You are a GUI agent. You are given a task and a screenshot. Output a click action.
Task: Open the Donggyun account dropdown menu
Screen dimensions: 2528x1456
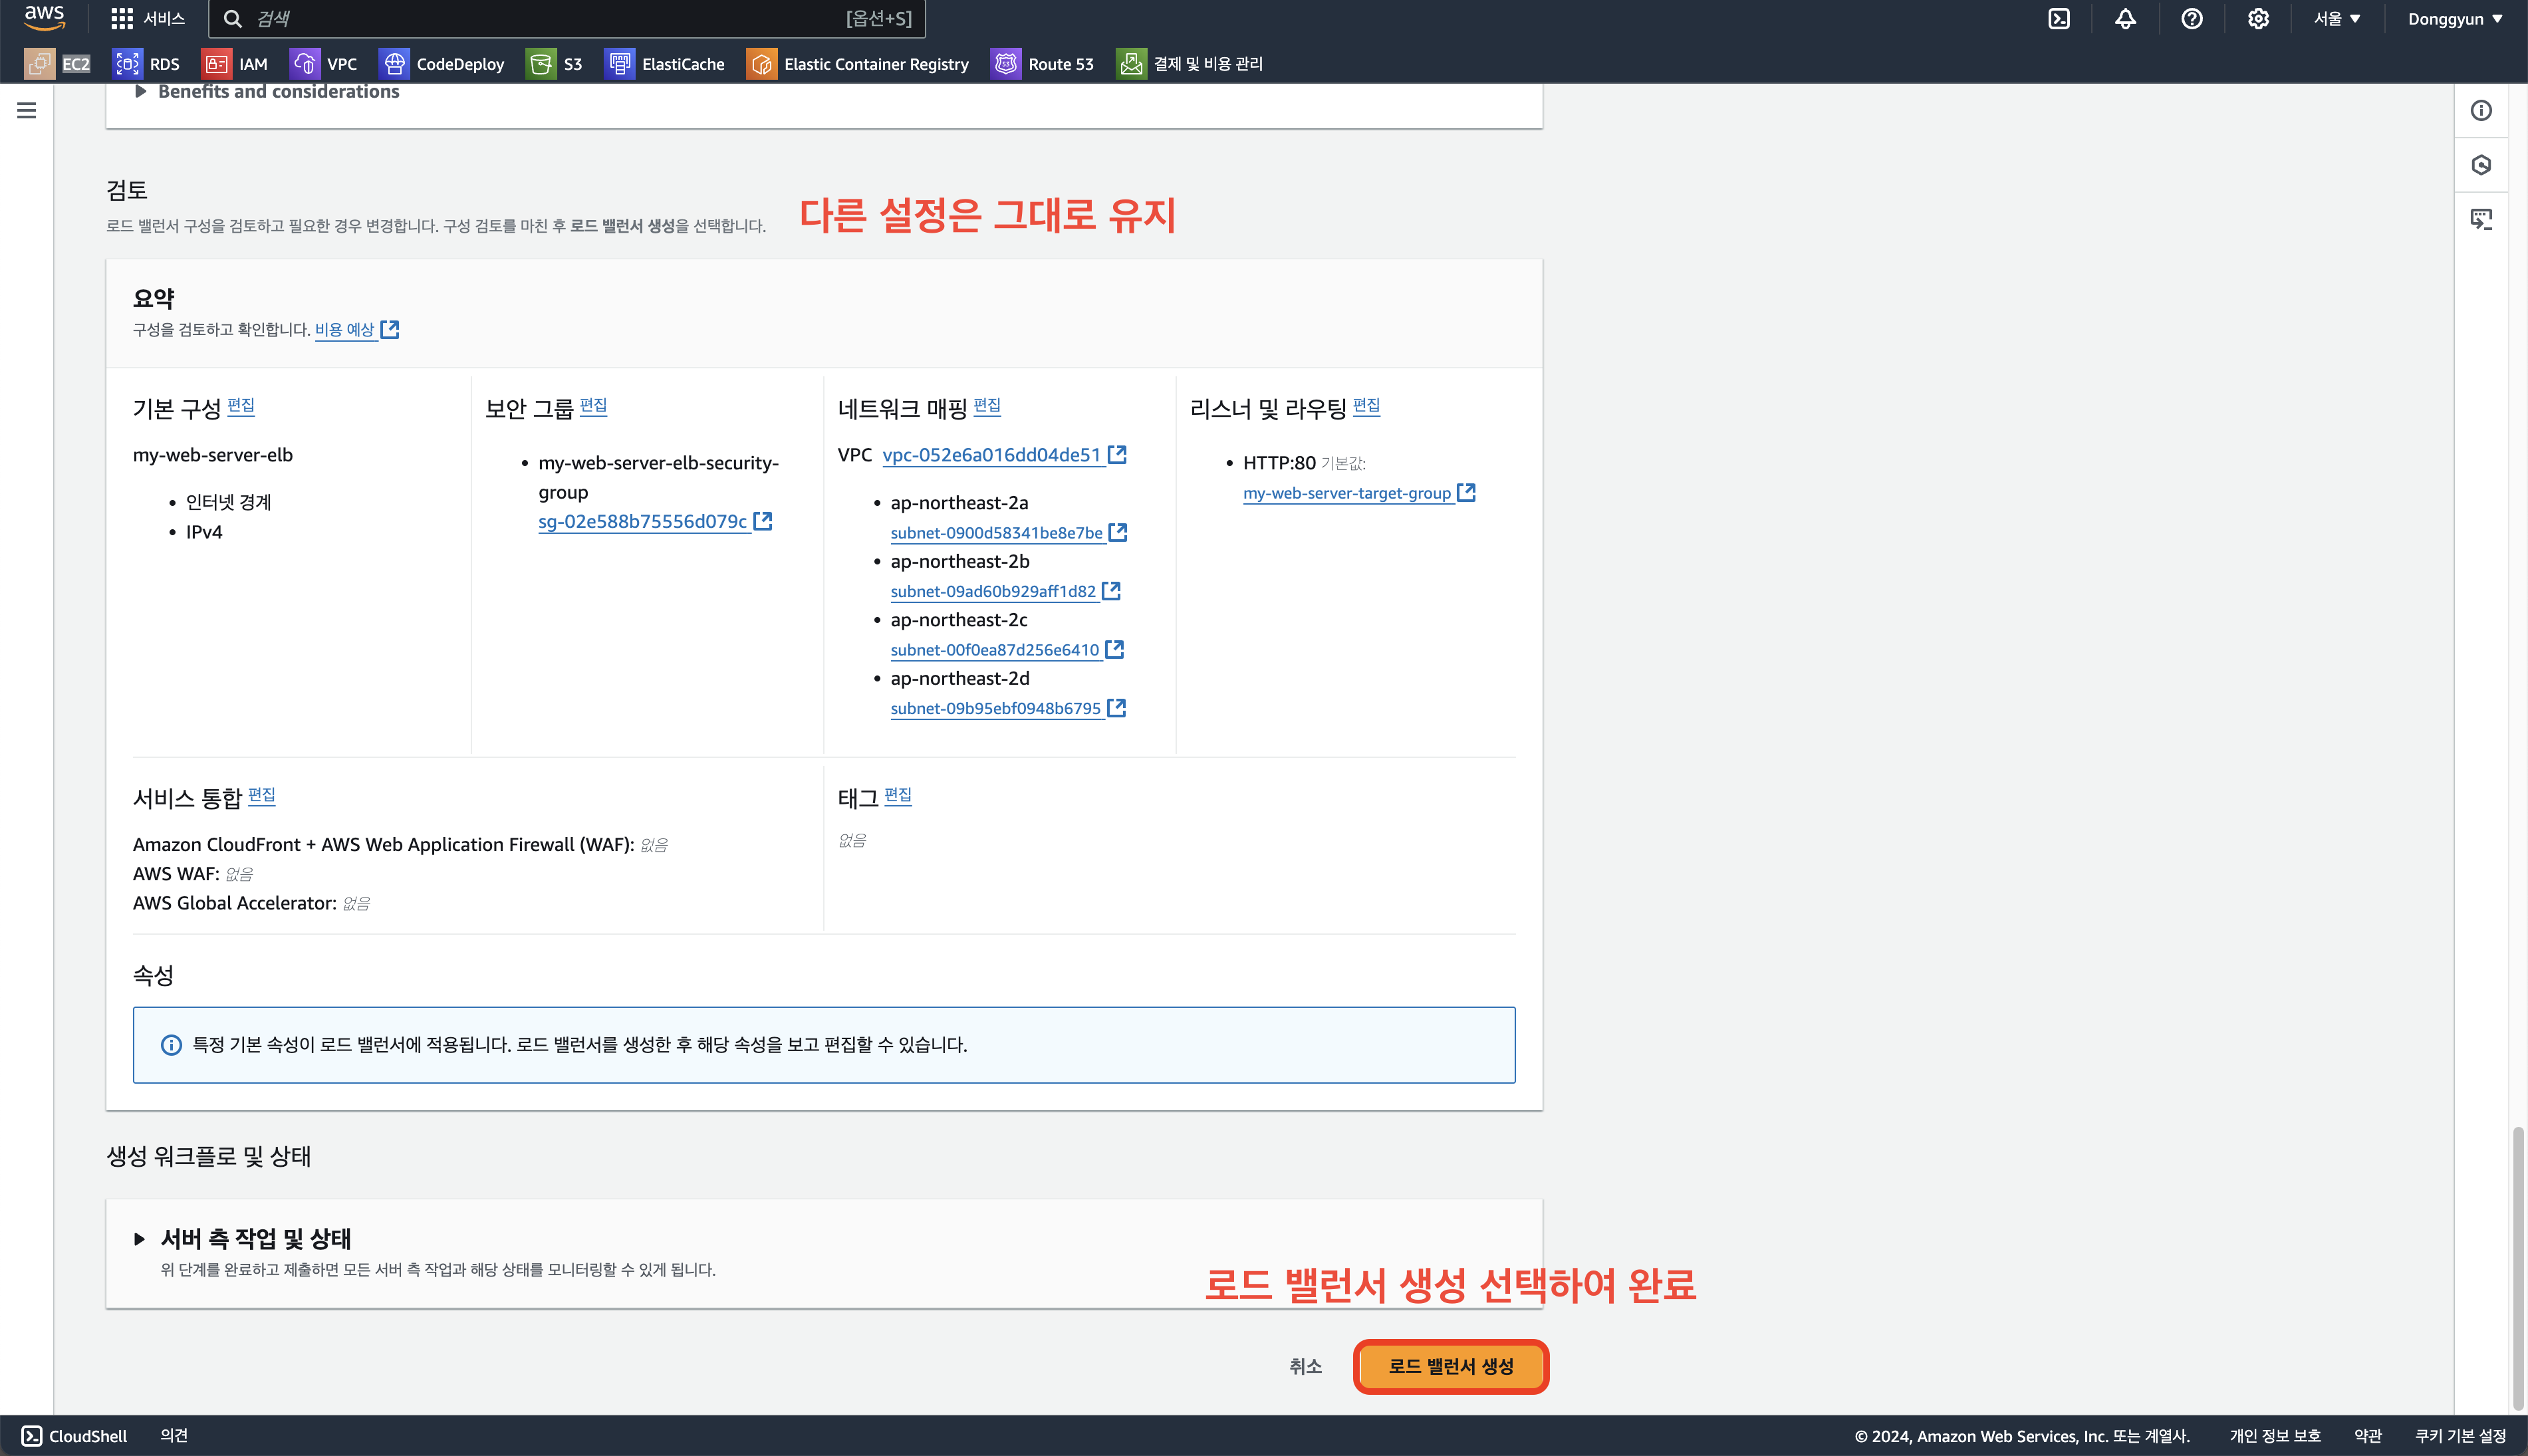(2454, 19)
